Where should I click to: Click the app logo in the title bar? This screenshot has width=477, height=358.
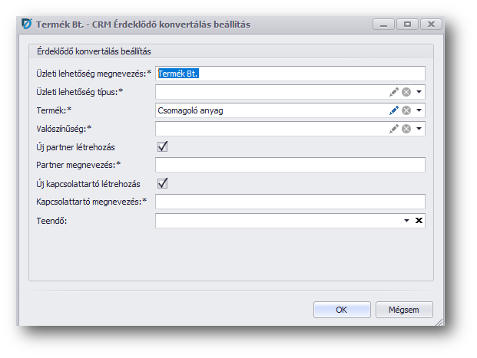click(27, 25)
